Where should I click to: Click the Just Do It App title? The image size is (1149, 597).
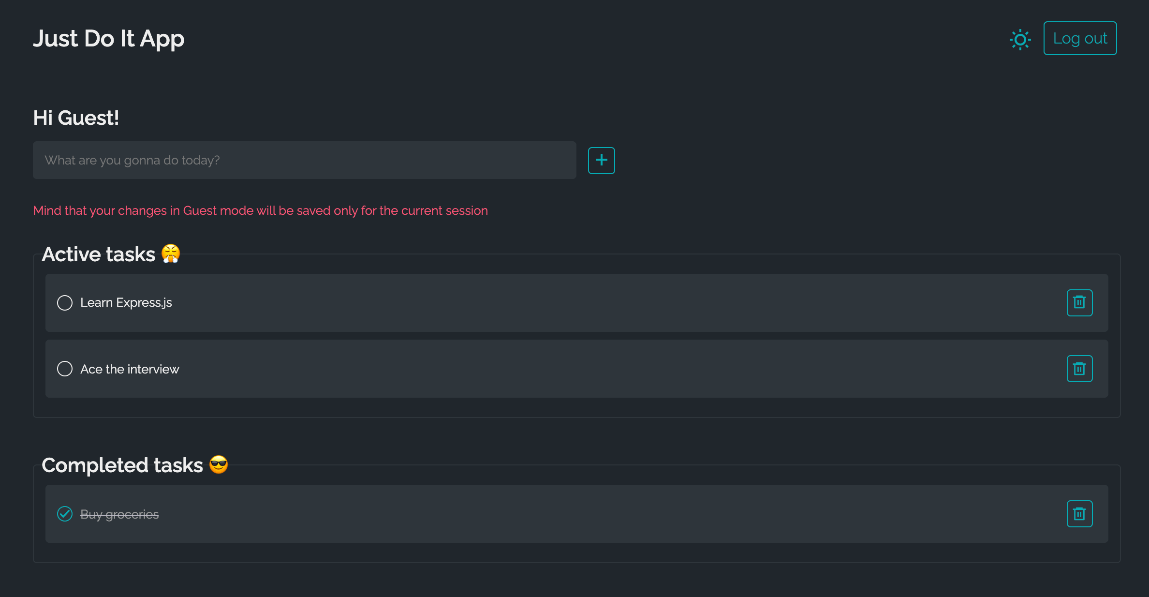[x=109, y=39]
